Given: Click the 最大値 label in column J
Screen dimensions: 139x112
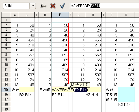Looking at the screenshot, I should pos(112,99).
